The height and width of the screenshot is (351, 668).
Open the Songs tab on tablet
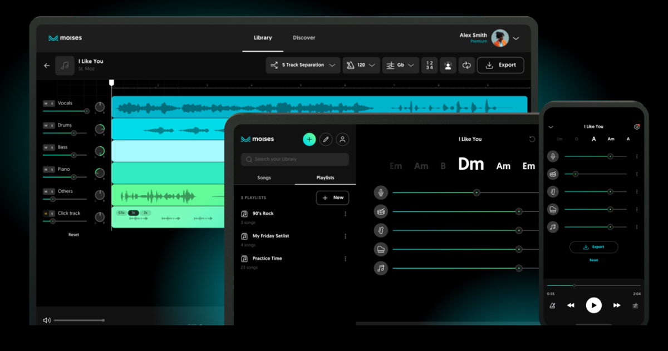(x=264, y=178)
